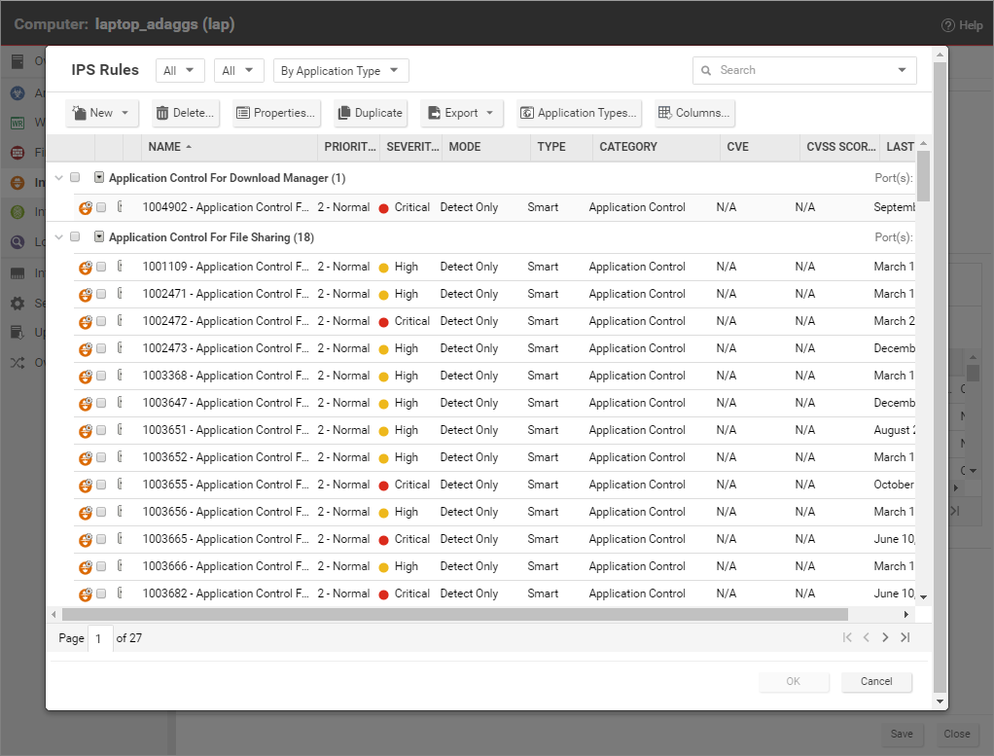This screenshot has height=756, width=994.
Task: Sort by the CATEGORY column header
Action: [628, 147]
